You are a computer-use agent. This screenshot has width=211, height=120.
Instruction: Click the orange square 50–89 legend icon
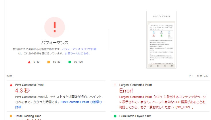click(49, 62)
